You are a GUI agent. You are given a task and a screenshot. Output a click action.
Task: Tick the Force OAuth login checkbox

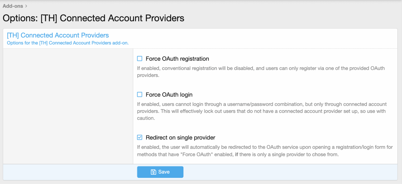[x=140, y=94]
